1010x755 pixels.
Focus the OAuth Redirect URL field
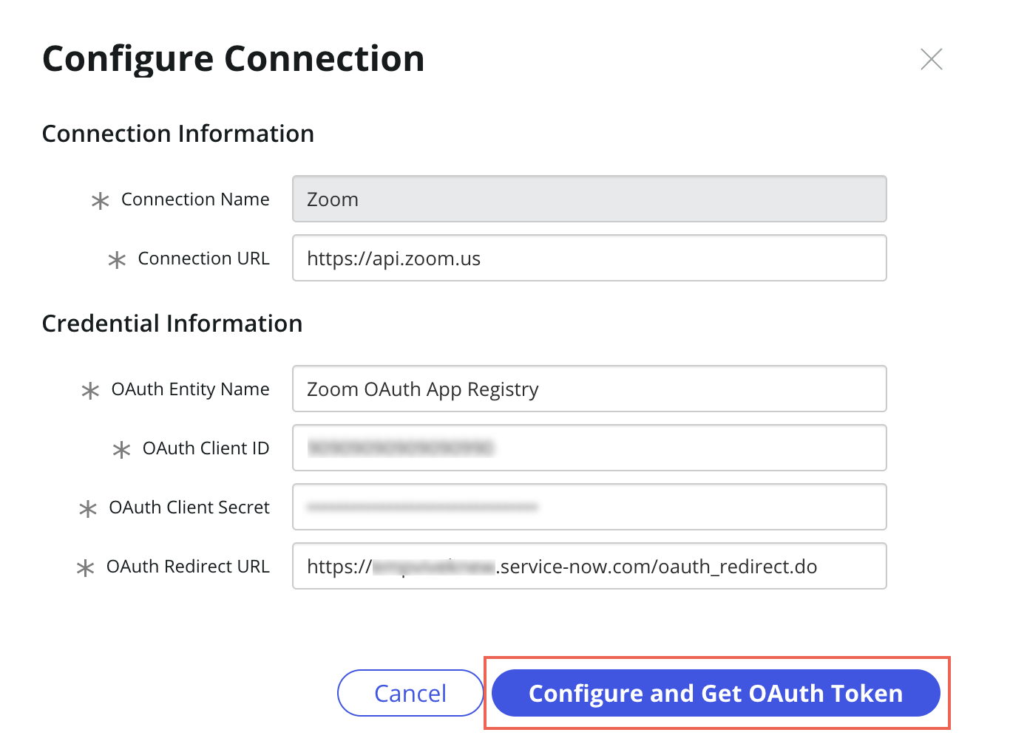tap(589, 566)
